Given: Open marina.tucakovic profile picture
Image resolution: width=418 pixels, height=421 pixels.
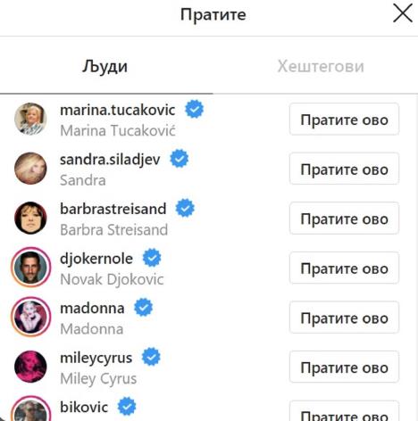Looking at the screenshot, I should coord(30,119).
